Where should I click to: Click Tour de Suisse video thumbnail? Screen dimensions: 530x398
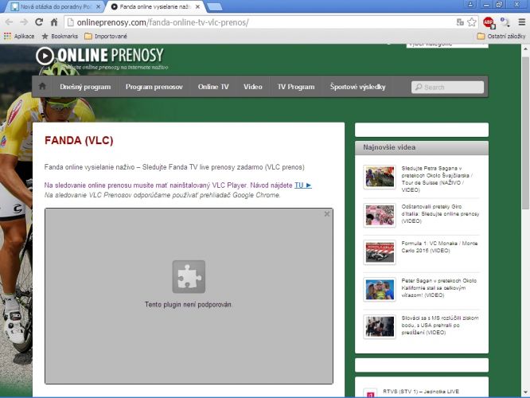point(380,177)
